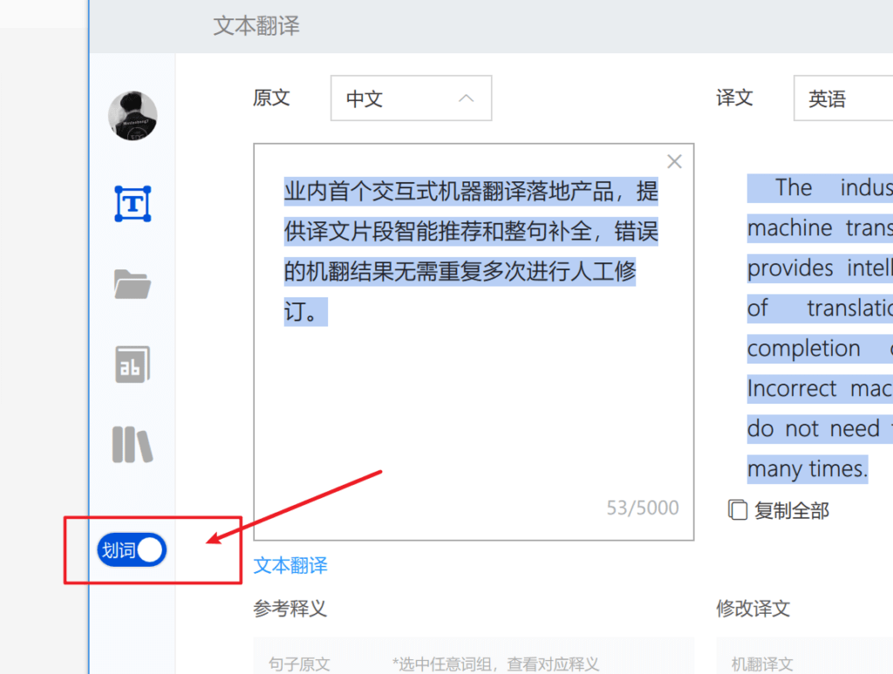Open the document translation folder icon
The image size is (893, 674).
[x=132, y=283]
